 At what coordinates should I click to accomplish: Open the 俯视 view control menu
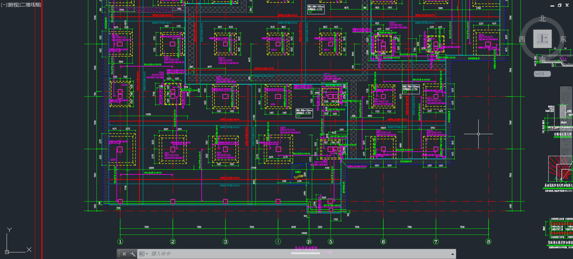[x=13, y=5]
